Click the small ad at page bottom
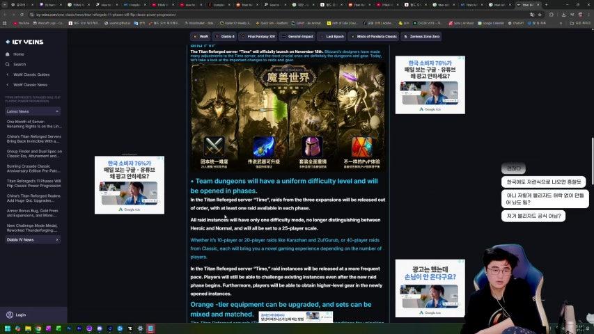Screen dimensions: 594x334 tap(295, 317)
